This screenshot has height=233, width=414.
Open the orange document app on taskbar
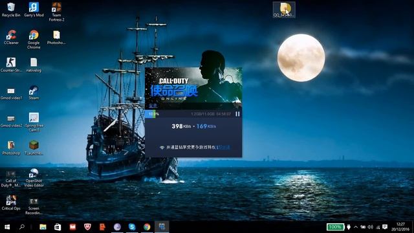[102, 227]
